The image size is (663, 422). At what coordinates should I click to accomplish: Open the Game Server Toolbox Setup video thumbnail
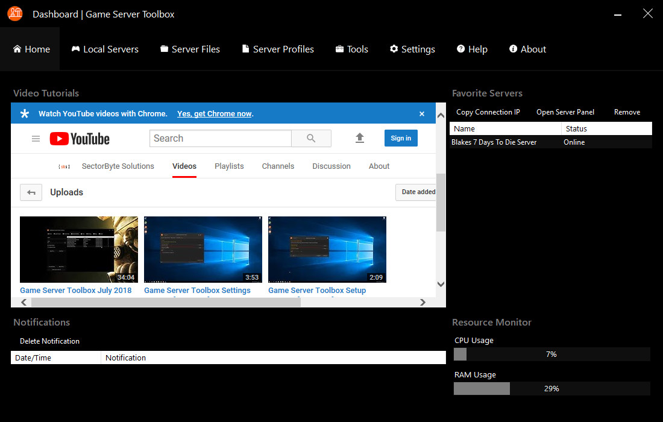[327, 249]
